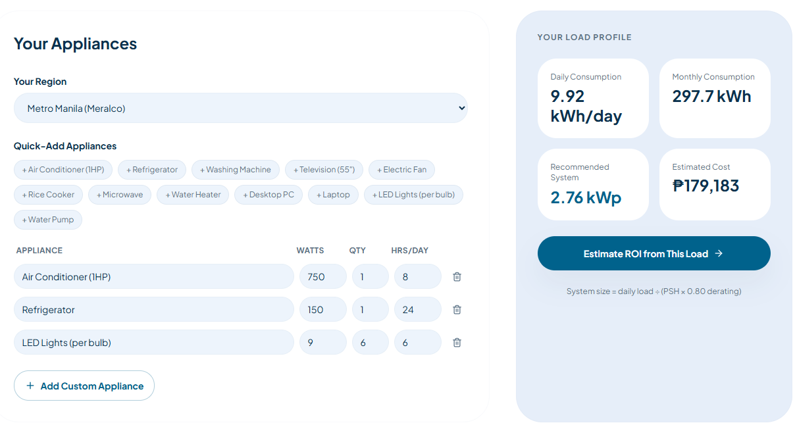Image resolution: width=795 pixels, height=425 pixels.
Task: Quick-add Water Heater appliance
Action: (193, 195)
